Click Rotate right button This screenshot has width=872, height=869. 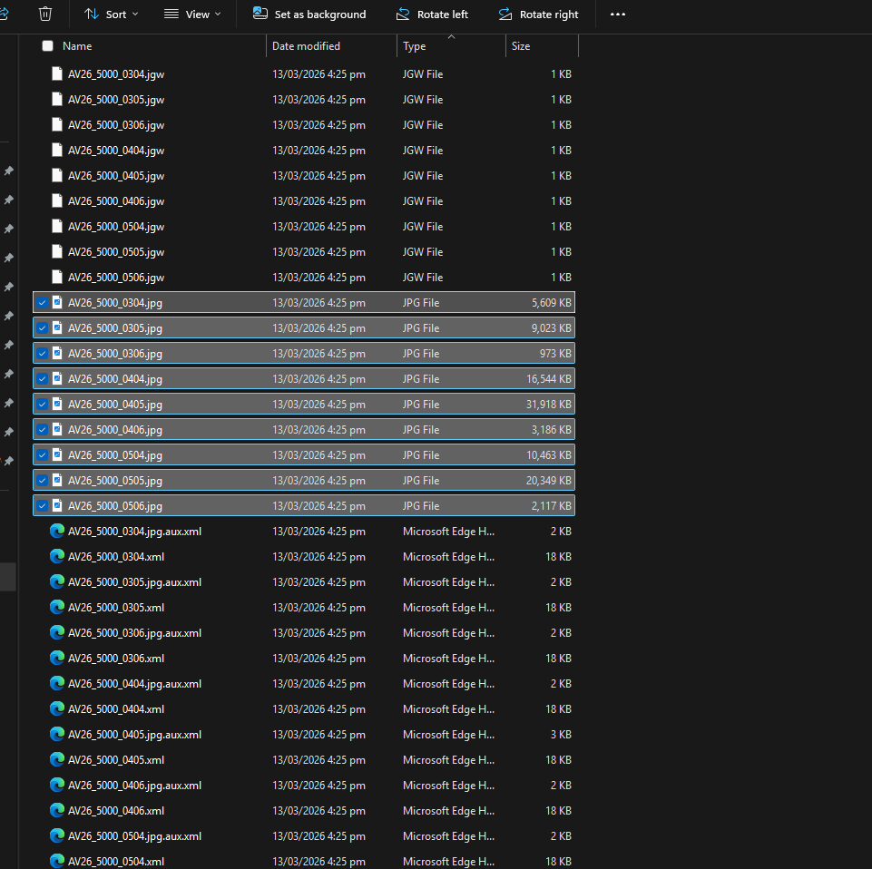point(538,15)
